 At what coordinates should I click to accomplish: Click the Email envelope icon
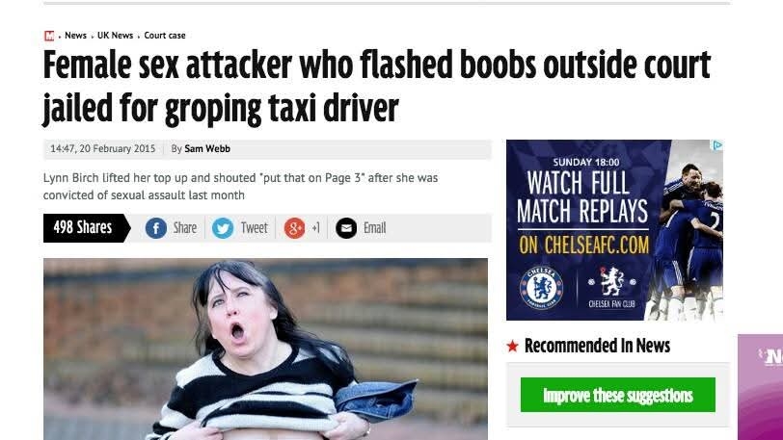[346, 228]
